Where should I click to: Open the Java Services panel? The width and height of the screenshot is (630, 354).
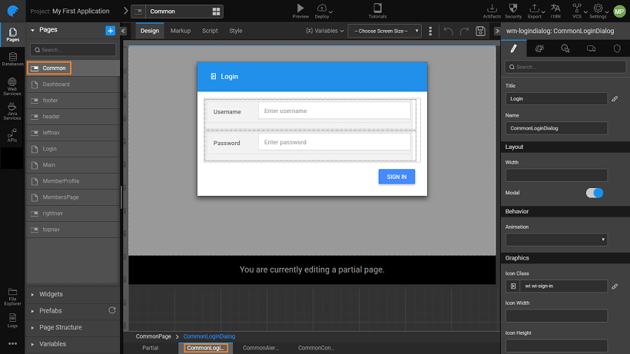(12, 111)
